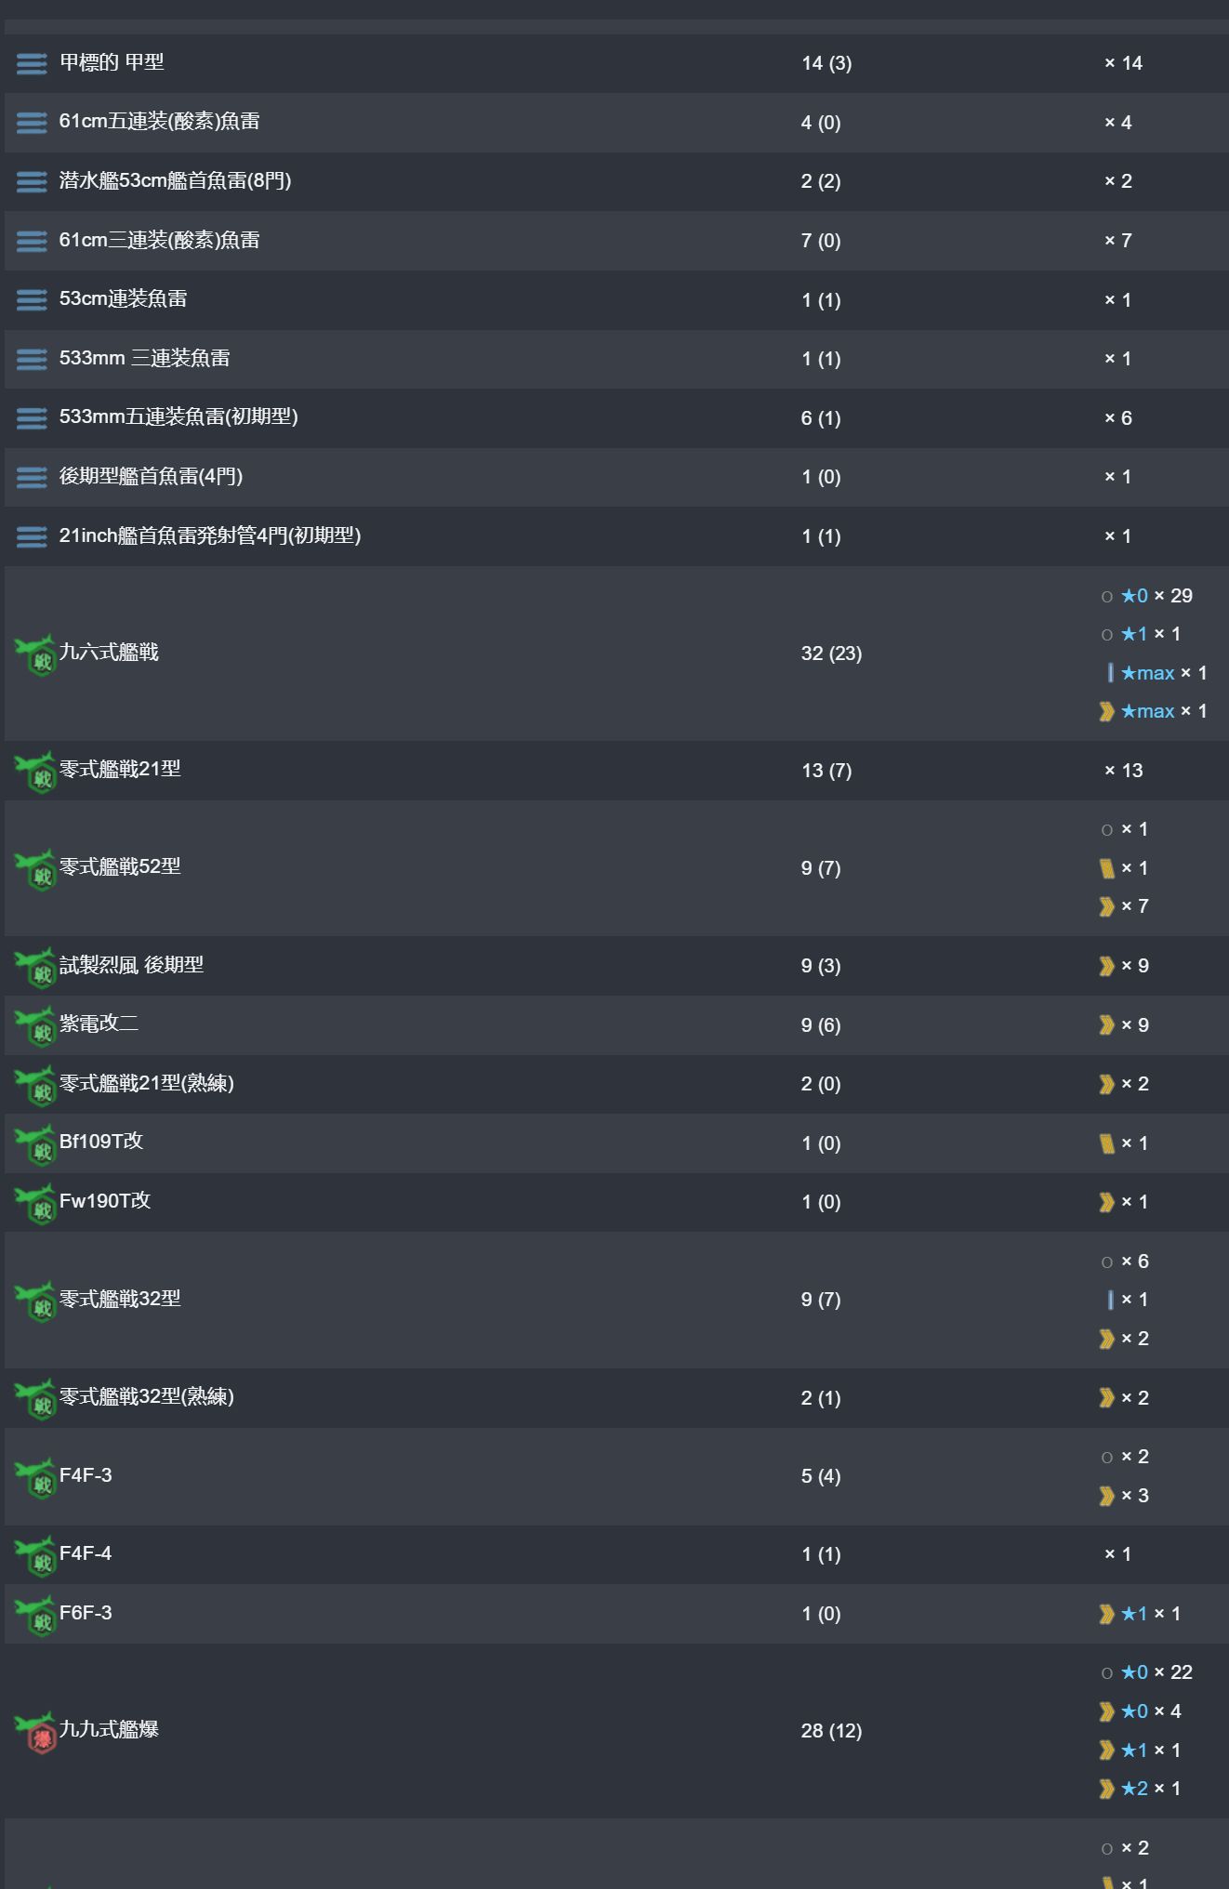Click the × 14 quantity for 甲標的 甲型
Screen dimensions: 1229x1889
(x=1123, y=63)
